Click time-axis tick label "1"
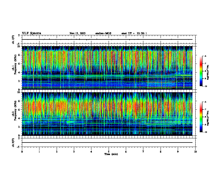220x170 pixels. click(39, 152)
